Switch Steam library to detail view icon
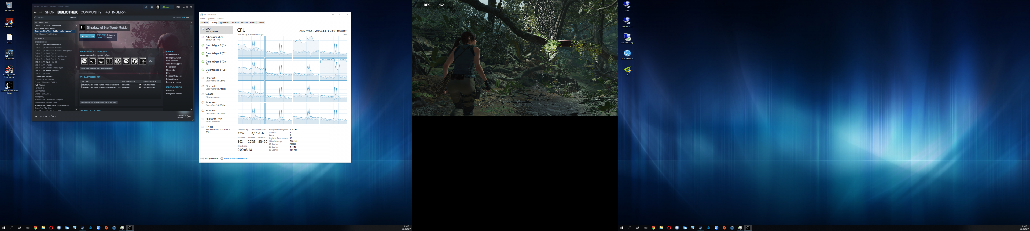 click(x=183, y=18)
